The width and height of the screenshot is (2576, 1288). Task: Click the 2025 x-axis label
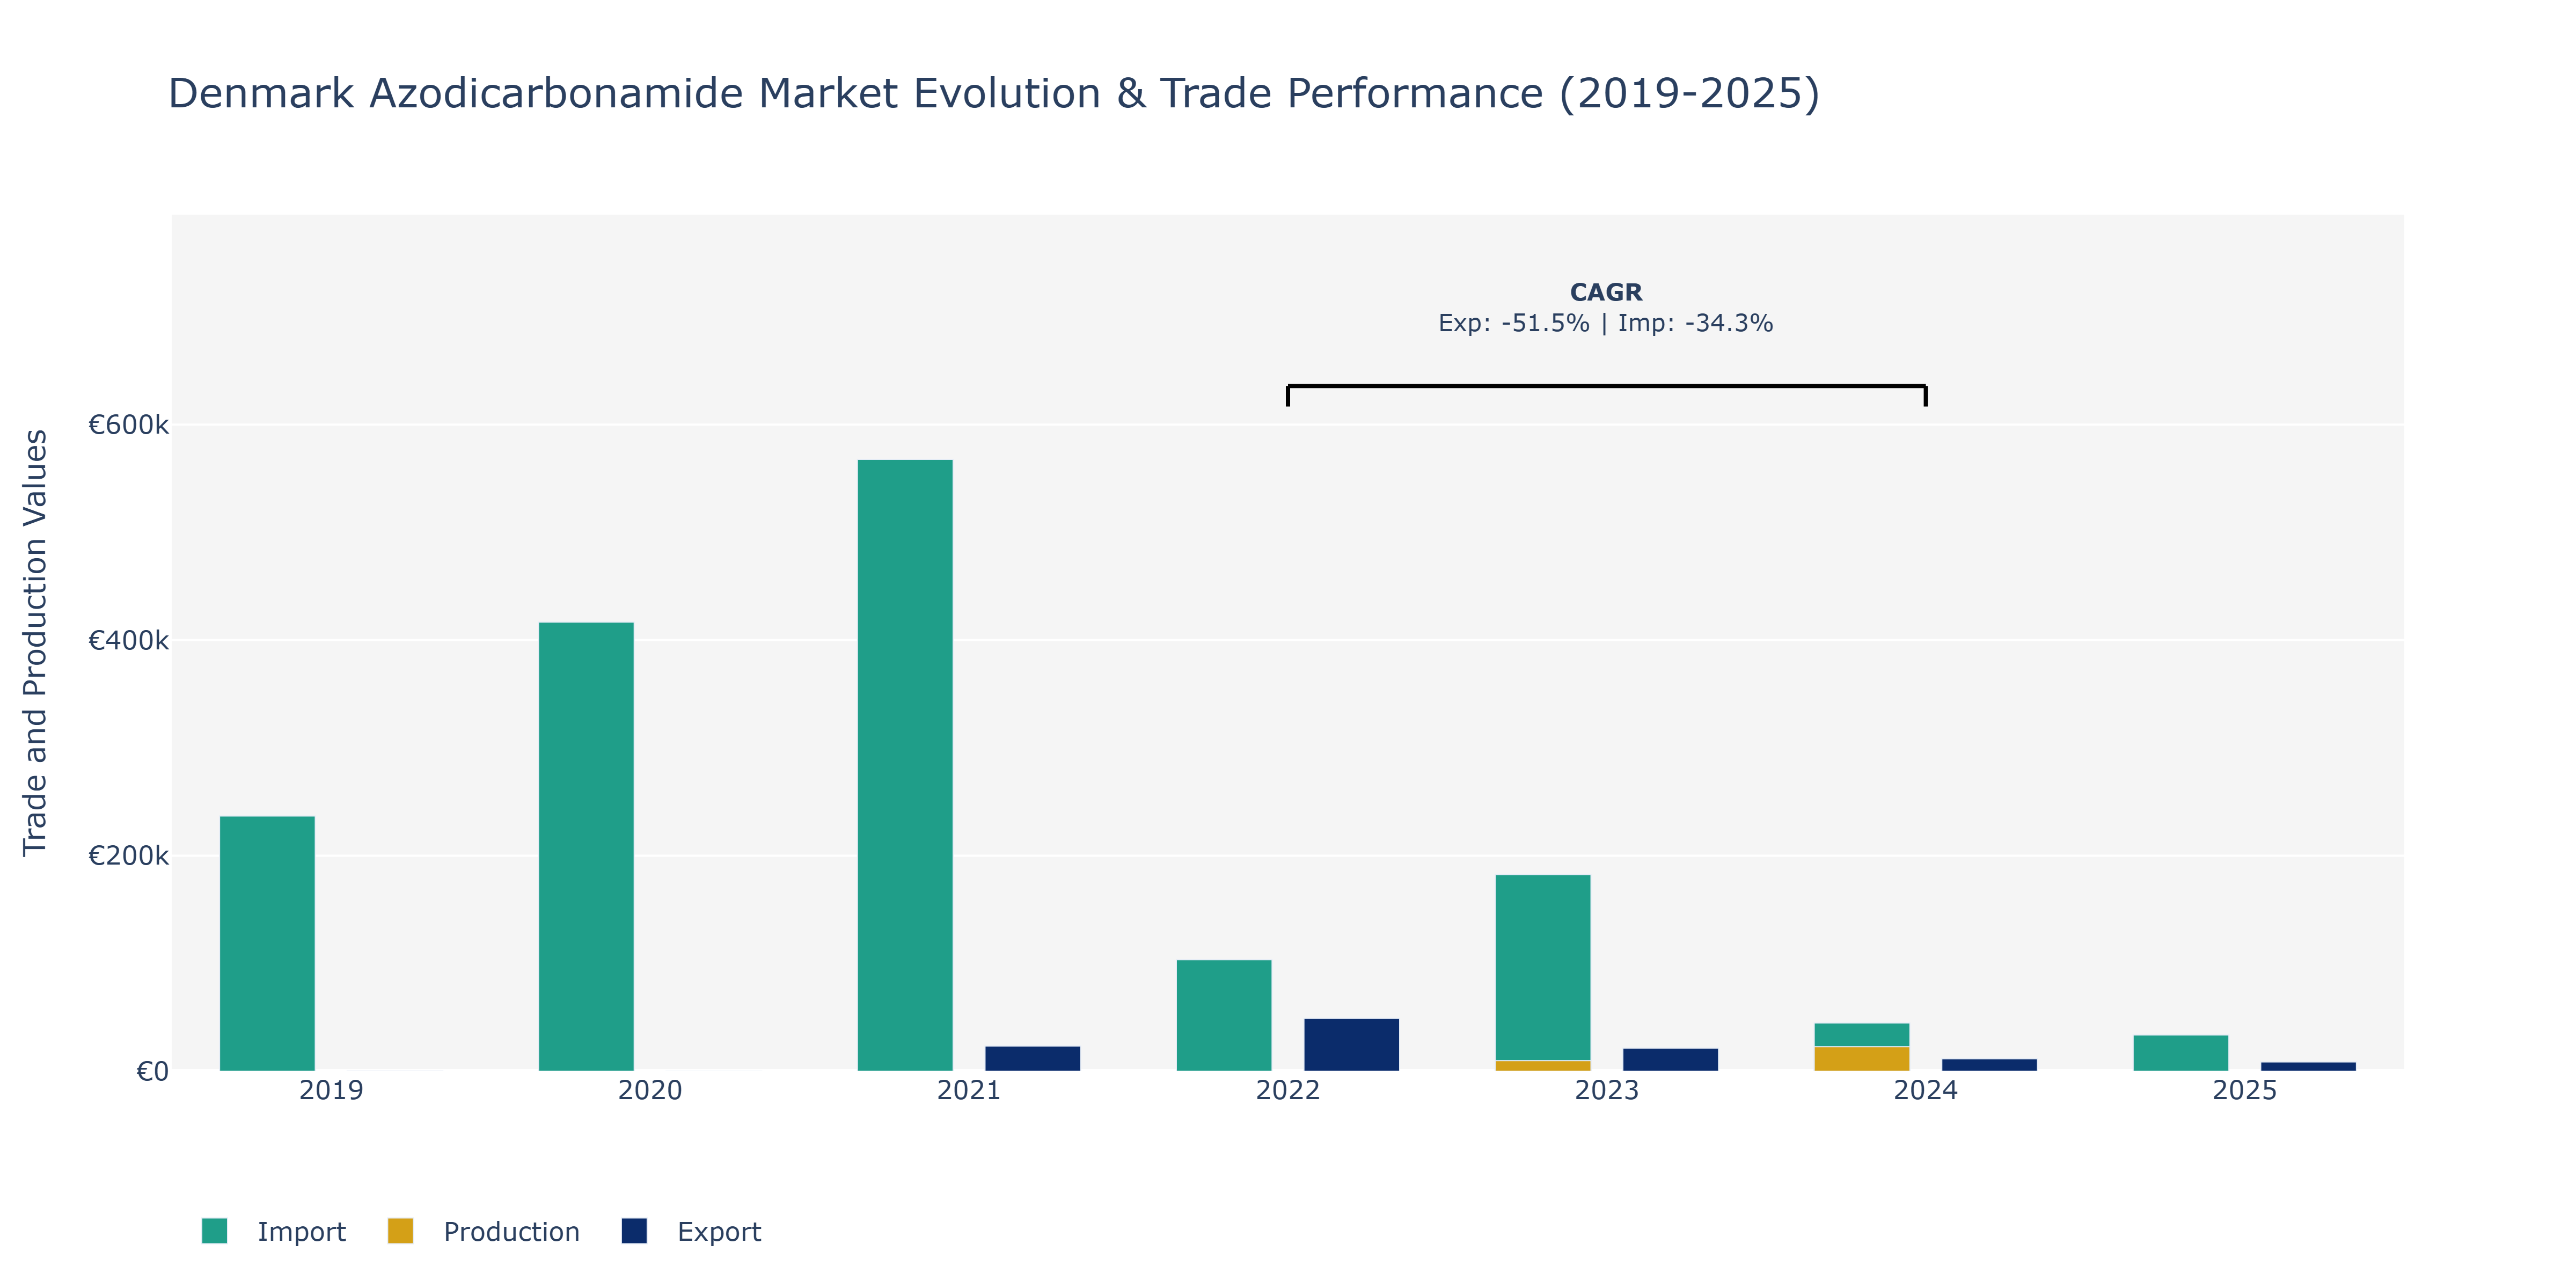click(x=2245, y=1090)
